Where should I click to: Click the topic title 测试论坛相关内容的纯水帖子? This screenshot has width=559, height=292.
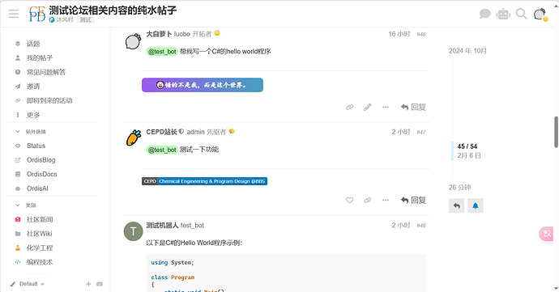(113, 10)
